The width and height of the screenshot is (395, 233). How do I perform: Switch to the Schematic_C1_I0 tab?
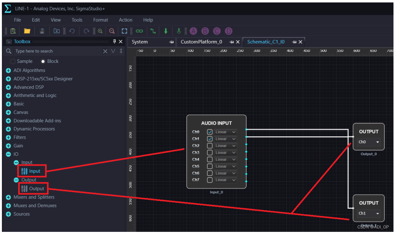266,42
